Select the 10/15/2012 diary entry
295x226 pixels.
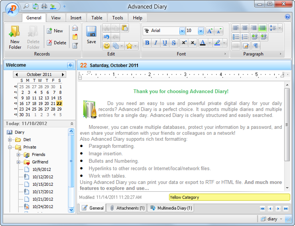click(42, 184)
